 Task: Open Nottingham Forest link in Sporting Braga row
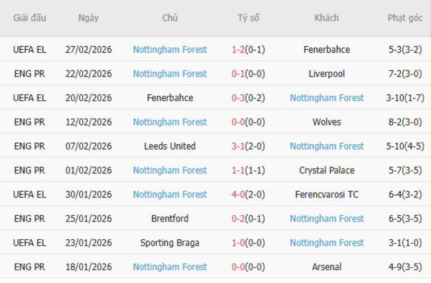[x=326, y=243]
